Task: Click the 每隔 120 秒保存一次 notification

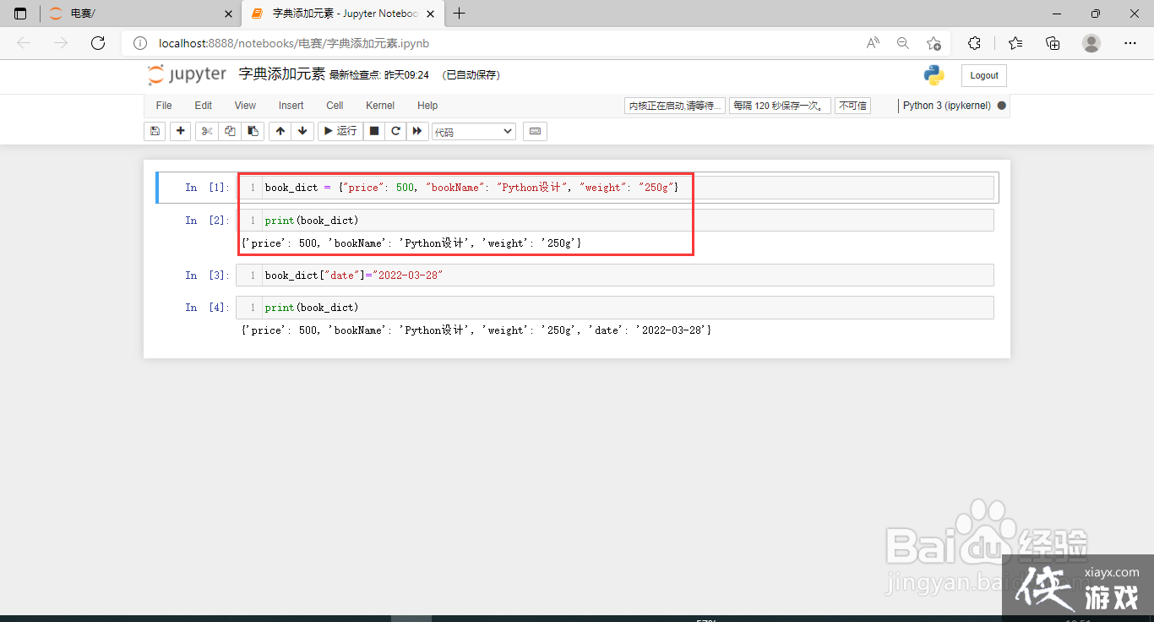Action: [x=780, y=106]
